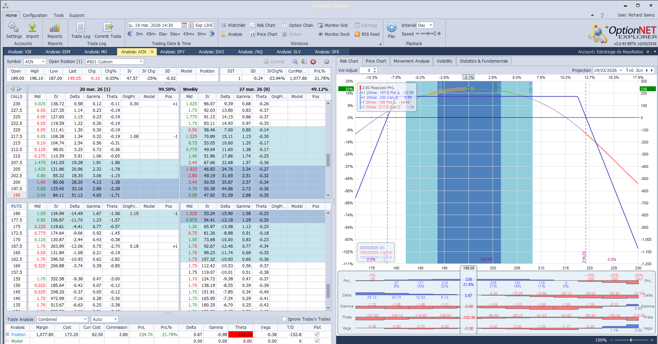Toggle LIVE mode

tap(209, 25)
